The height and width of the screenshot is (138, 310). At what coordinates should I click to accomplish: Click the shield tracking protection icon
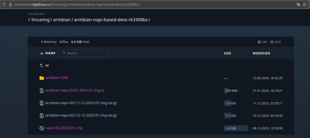pyautogui.click(x=4, y=5)
